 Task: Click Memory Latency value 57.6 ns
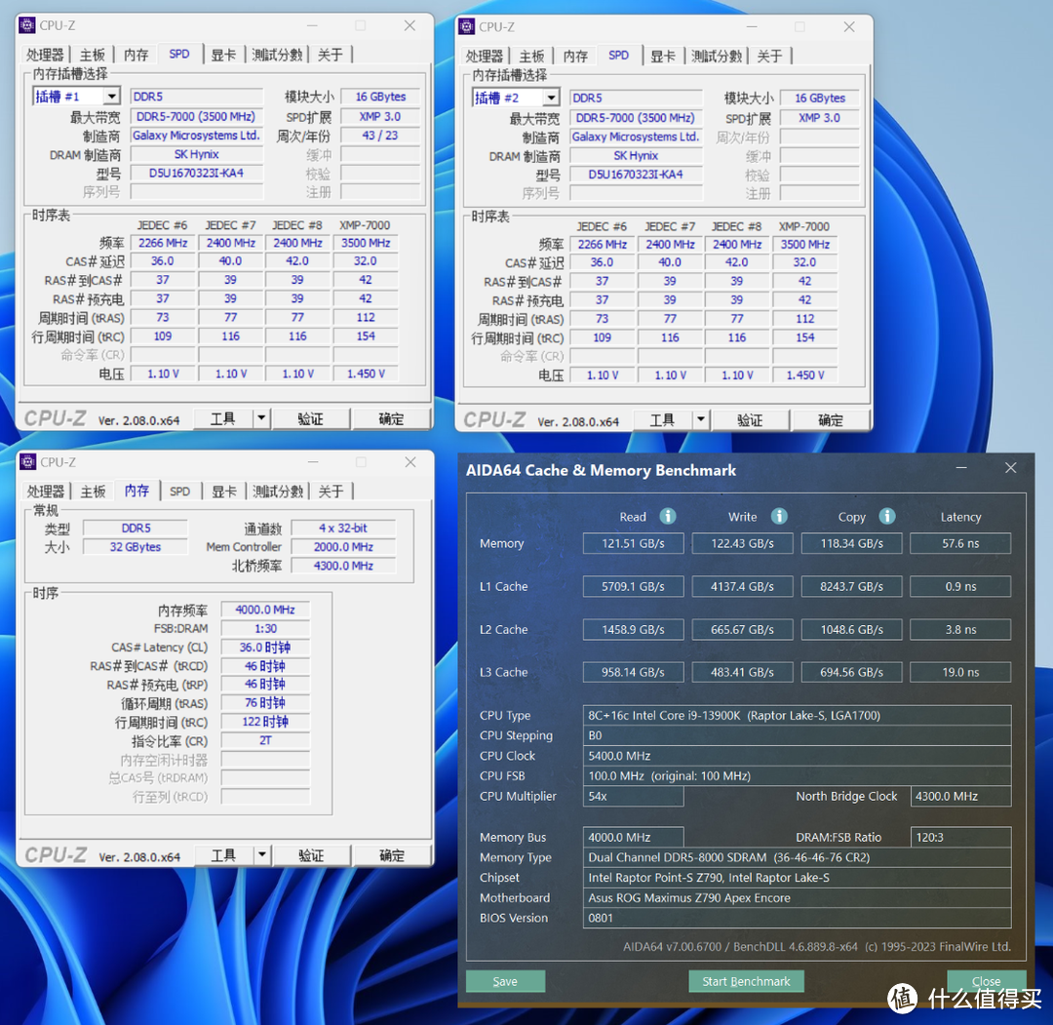(x=960, y=543)
